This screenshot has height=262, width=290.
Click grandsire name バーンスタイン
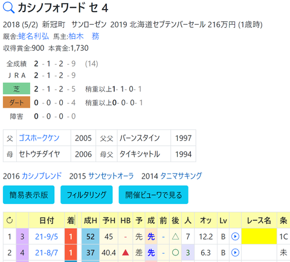point(140,138)
